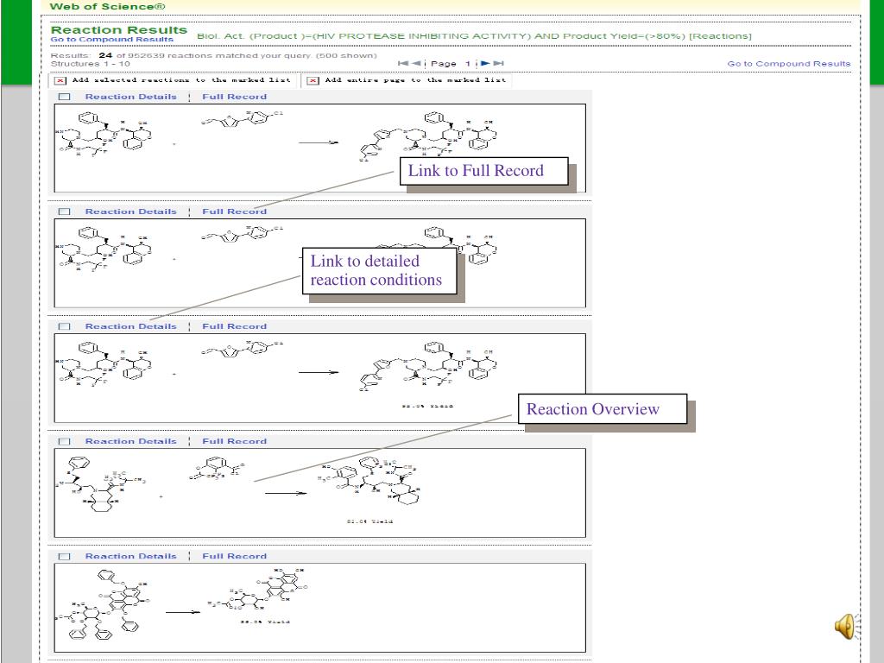Viewport: 884px width, 663px height.
Task: Open Full Record for the first reaction
Action: 235,97
